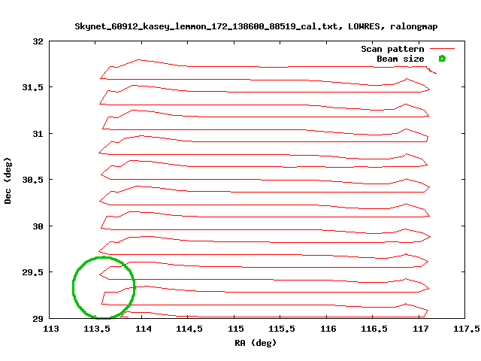This screenshot has height=361, width=481.
Task: Click the green Beam size legend marker
Action: pos(442,59)
